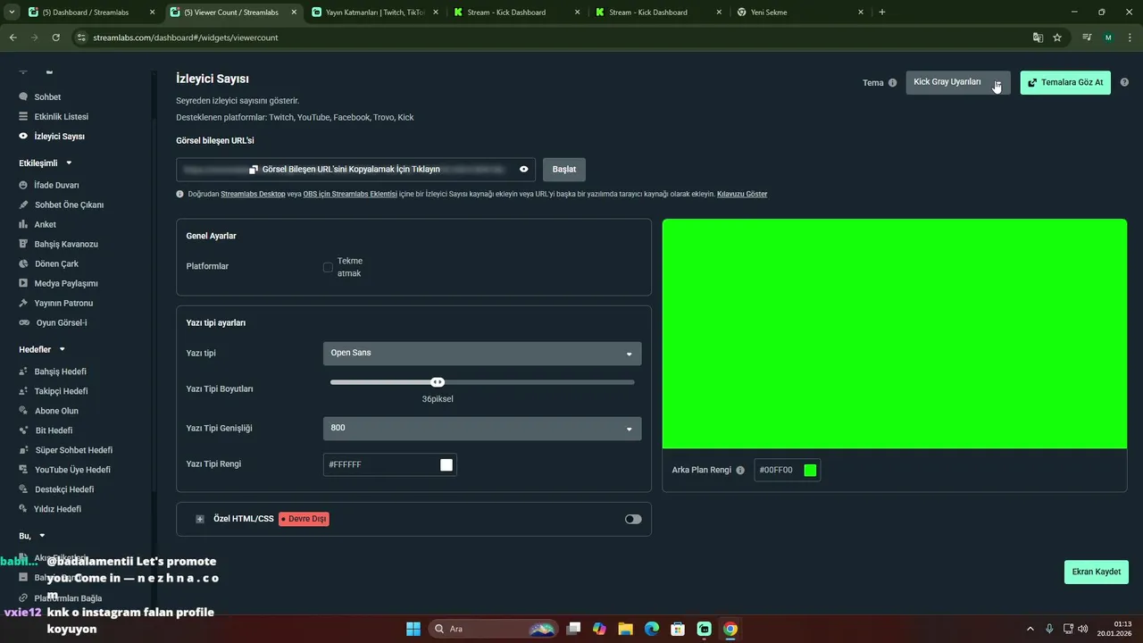
Task: Switch to Yeni Sekme tab
Action: (802, 13)
